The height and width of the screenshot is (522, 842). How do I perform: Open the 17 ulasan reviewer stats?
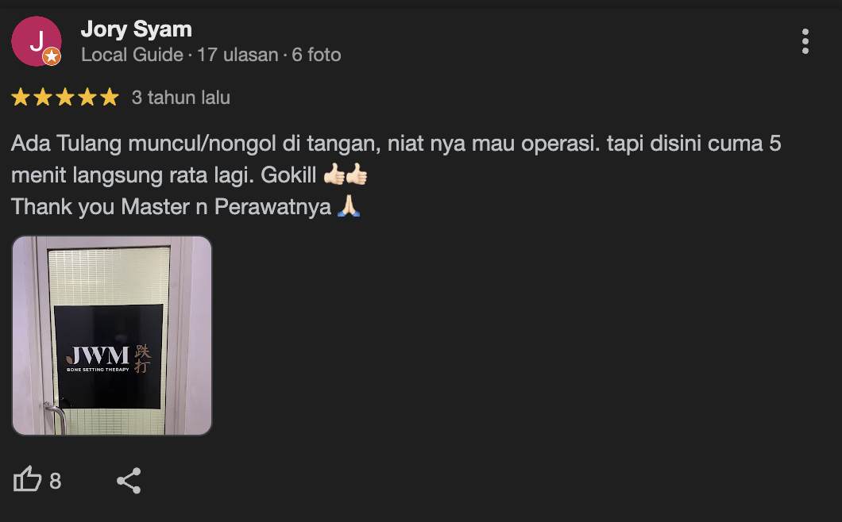click(238, 55)
